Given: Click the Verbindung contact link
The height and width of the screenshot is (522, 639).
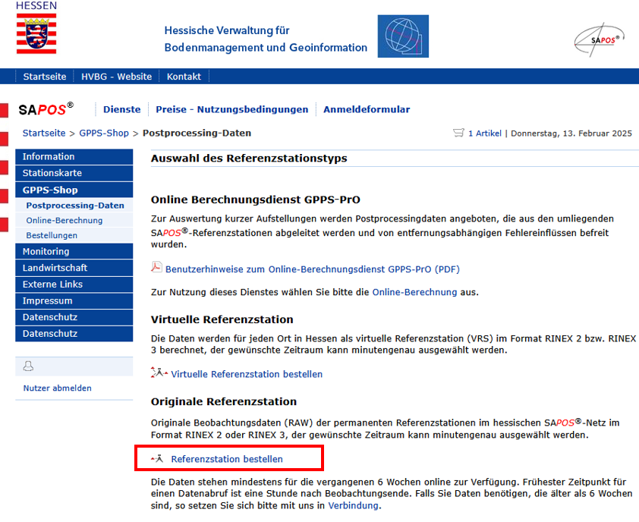Looking at the screenshot, I should click(x=354, y=506).
